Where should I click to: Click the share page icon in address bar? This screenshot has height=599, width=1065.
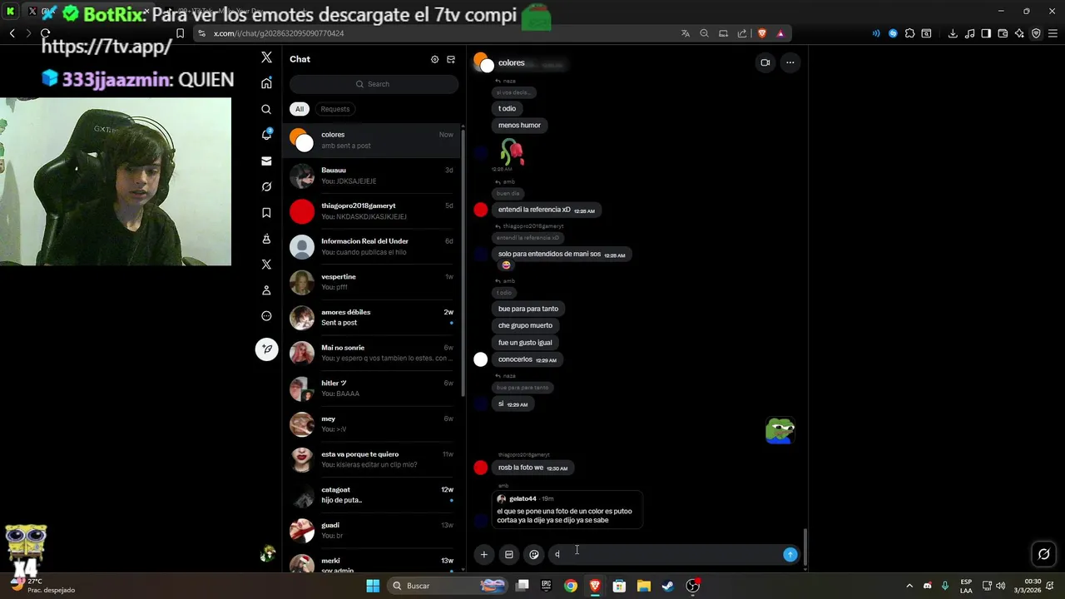pos(741,33)
